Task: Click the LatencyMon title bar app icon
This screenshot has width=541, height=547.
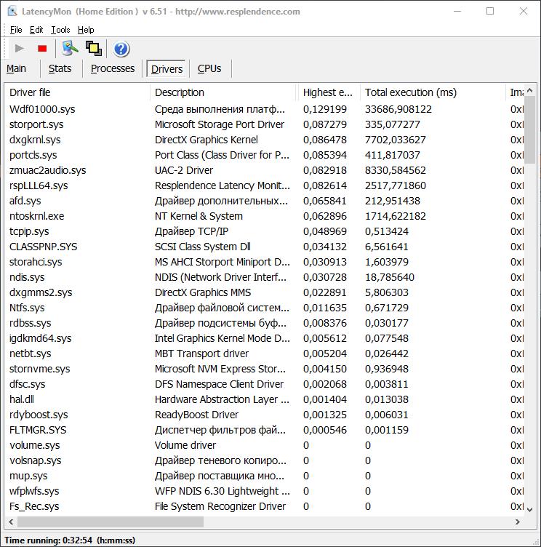Action: pyautogui.click(x=12, y=11)
